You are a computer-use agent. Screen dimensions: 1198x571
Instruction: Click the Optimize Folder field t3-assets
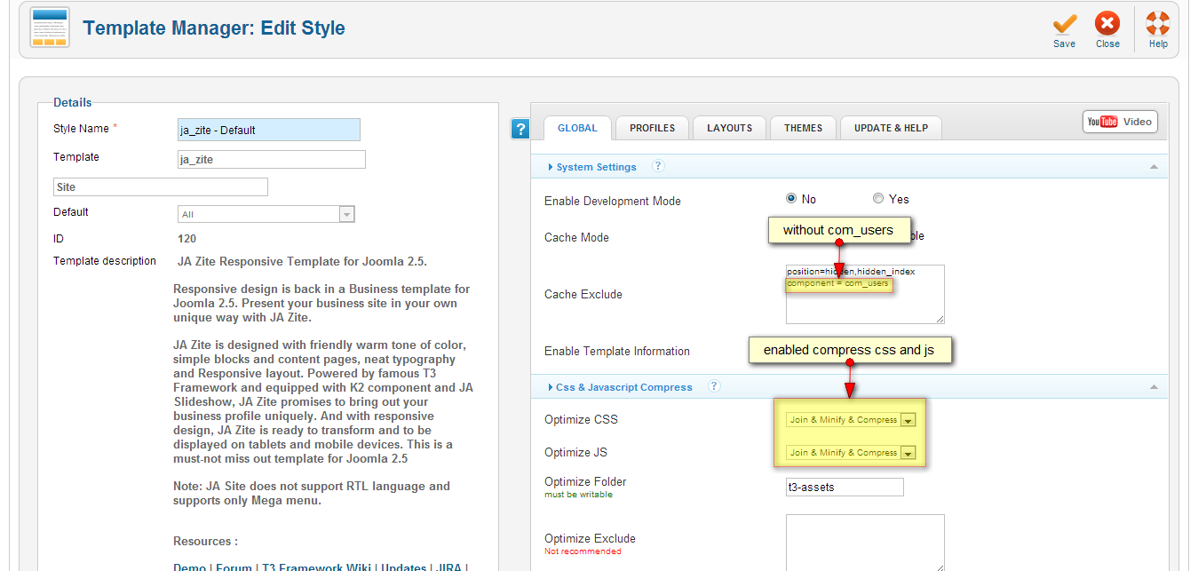pos(845,487)
